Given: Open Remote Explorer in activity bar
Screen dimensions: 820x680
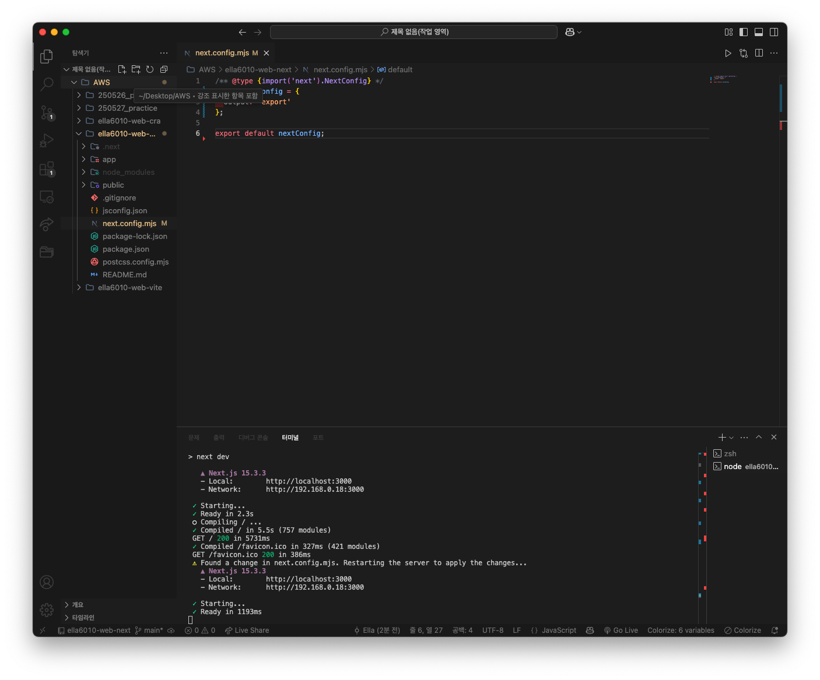Looking at the screenshot, I should point(47,197).
